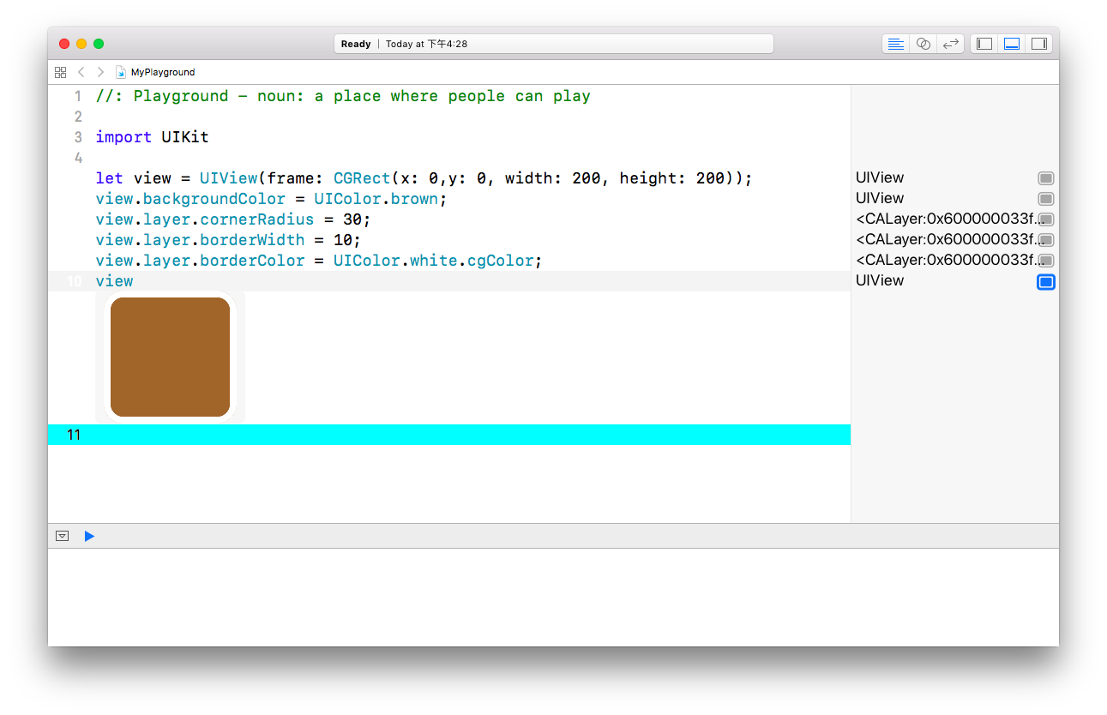The height and width of the screenshot is (715, 1107).
Task: Toggle the Utilities inspector panel
Action: [x=1038, y=44]
